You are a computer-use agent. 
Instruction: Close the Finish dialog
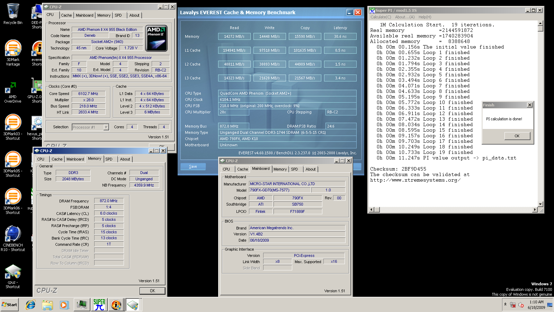point(529,105)
